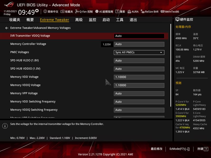The height and width of the screenshot is (158, 211).
Task: Click SPD HUB VDDIO (1.0V) field
Action: pyautogui.click(x=139, y=69)
